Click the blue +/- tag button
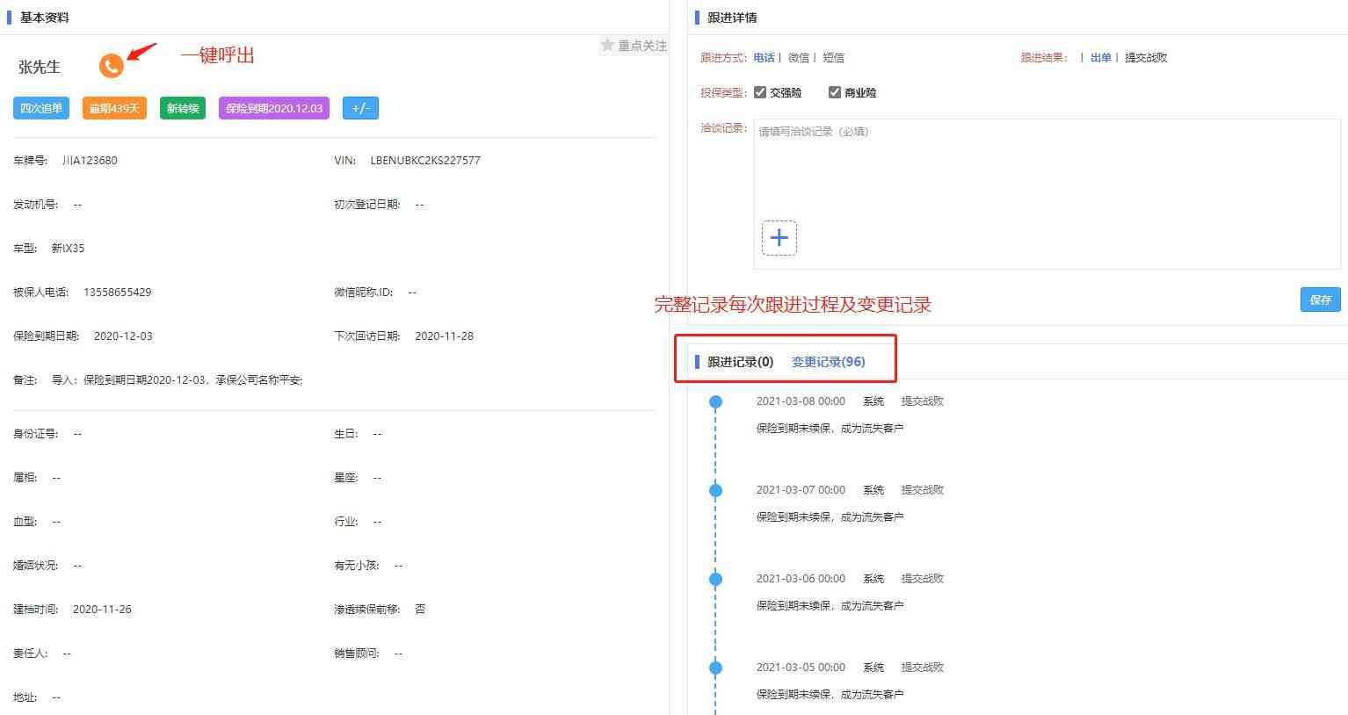Screen dimensions: 1348x715 point(360,108)
